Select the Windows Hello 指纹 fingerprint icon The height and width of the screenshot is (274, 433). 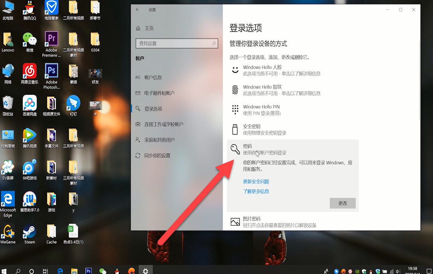(235, 89)
